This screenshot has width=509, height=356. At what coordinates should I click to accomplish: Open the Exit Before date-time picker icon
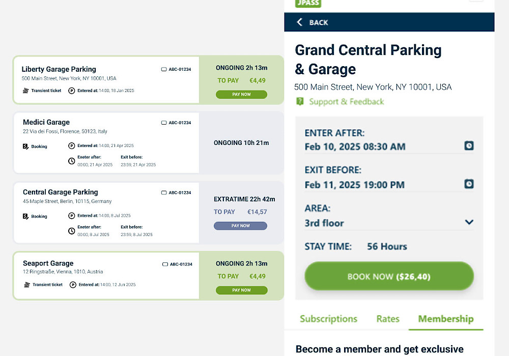(x=469, y=184)
